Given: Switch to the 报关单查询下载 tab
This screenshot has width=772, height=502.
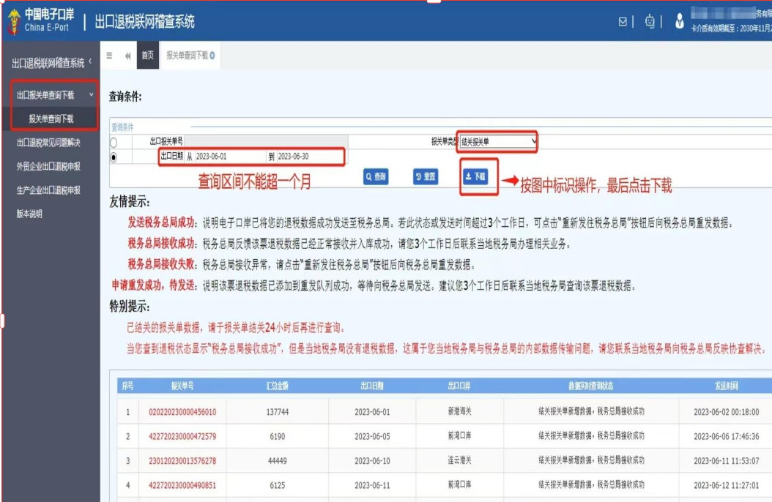Looking at the screenshot, I should (190, 55).
